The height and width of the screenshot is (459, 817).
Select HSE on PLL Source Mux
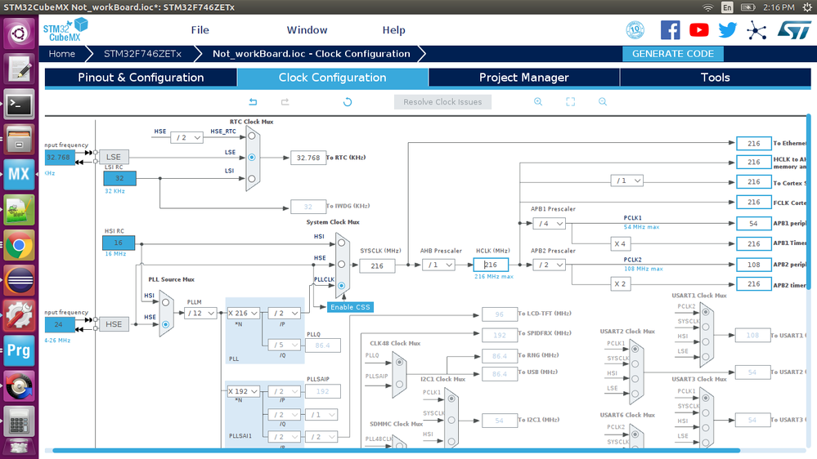point(166,324)
